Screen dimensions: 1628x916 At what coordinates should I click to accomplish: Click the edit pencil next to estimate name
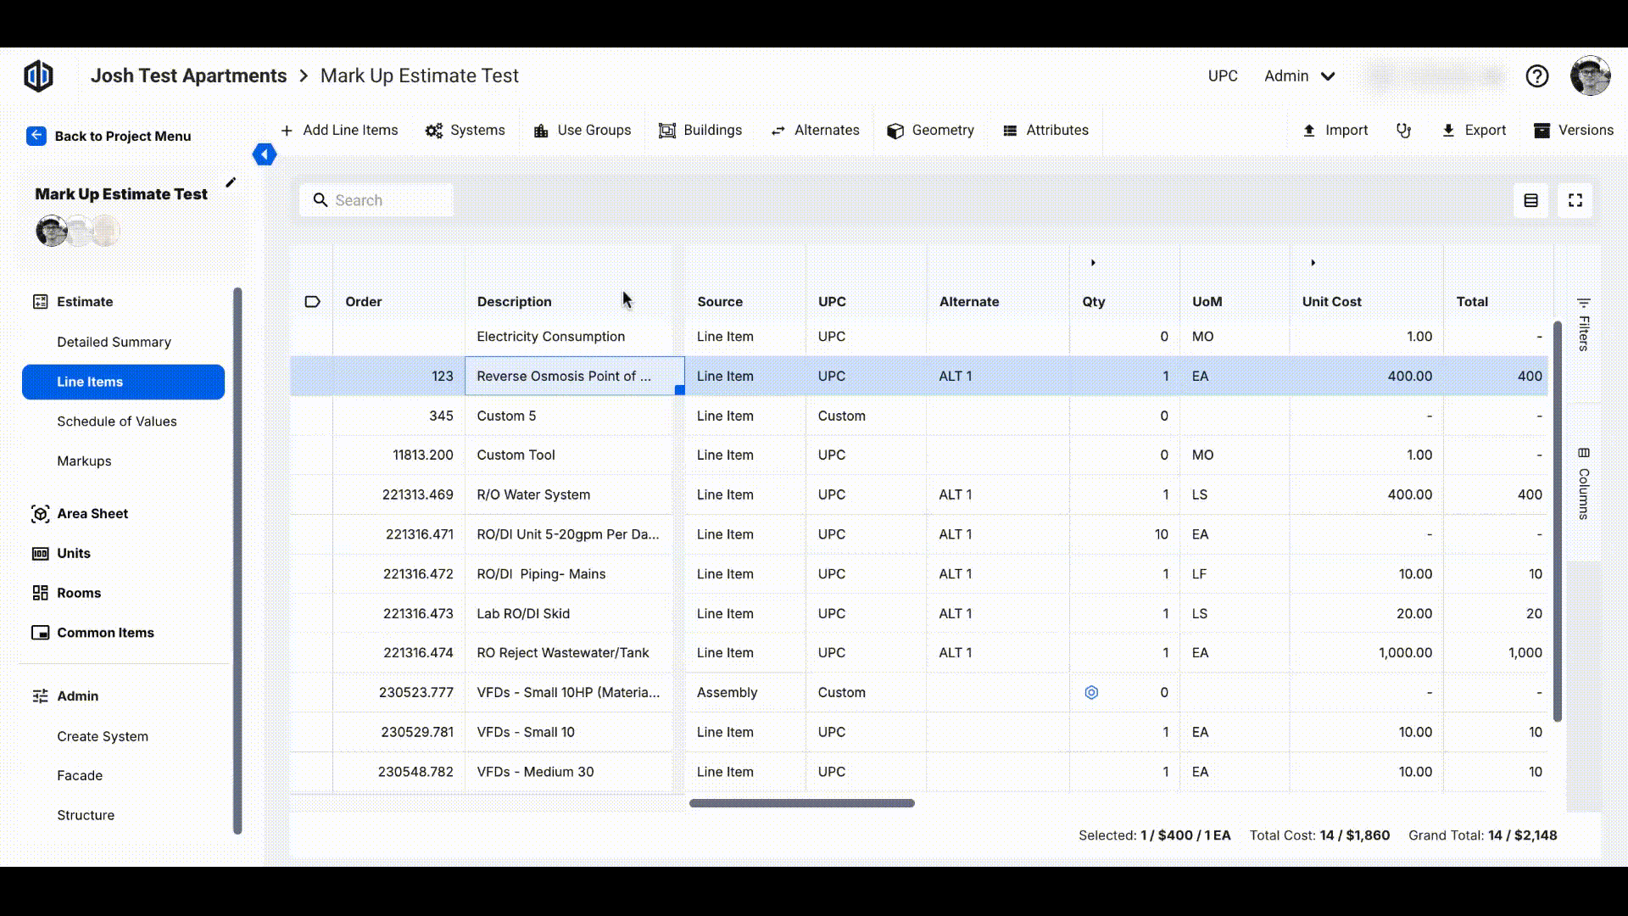click(x=231, y=182)
